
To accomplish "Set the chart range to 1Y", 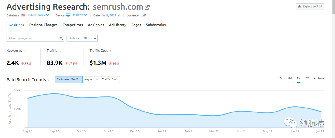I will (x=298, y=78).
